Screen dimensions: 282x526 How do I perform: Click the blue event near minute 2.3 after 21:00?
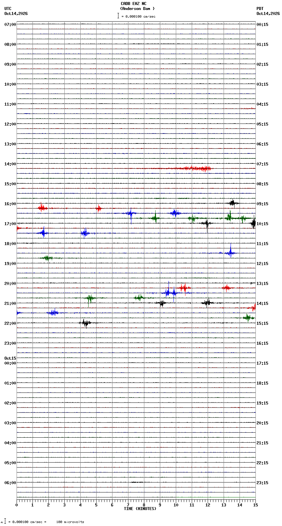[x=53, y=313]
